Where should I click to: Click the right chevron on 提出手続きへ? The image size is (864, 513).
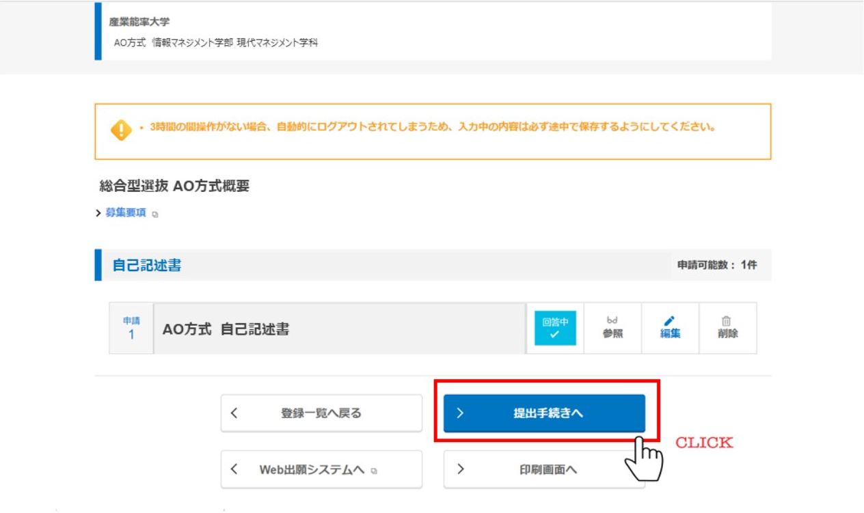tap(460, 413)
